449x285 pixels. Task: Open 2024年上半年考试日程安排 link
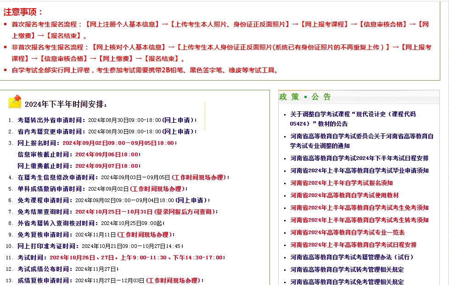pos(353,245)
